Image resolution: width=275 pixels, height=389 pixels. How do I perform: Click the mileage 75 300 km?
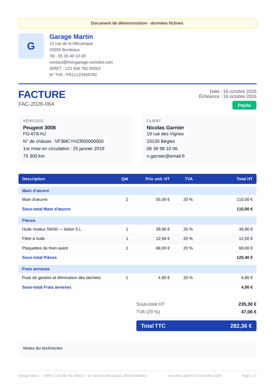tap(34, 156)
